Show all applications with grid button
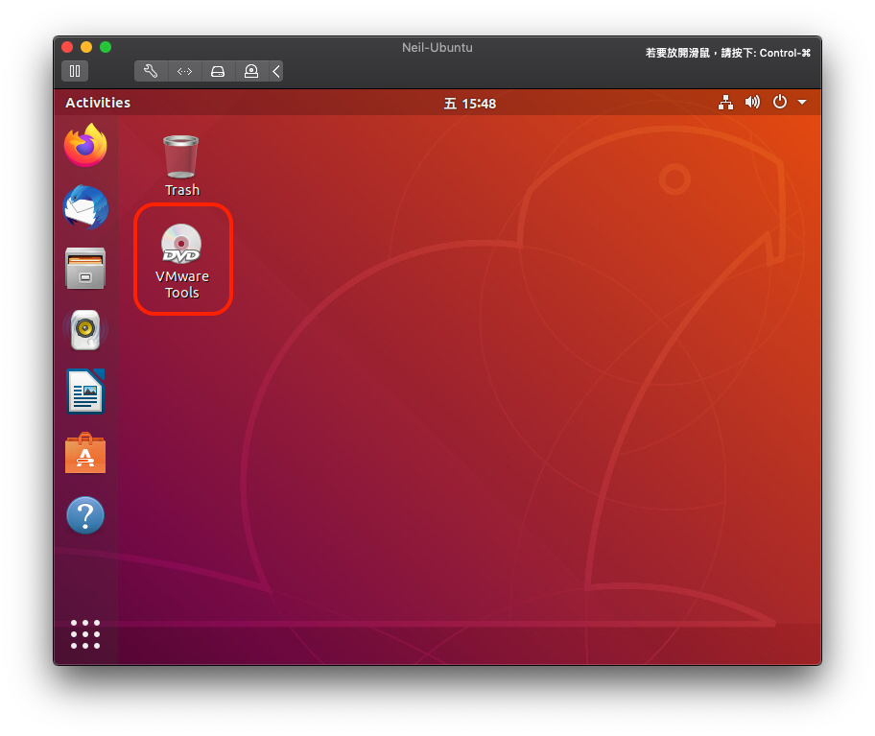Viewport: 875px width, 736px height. click(x=85, y=633)
